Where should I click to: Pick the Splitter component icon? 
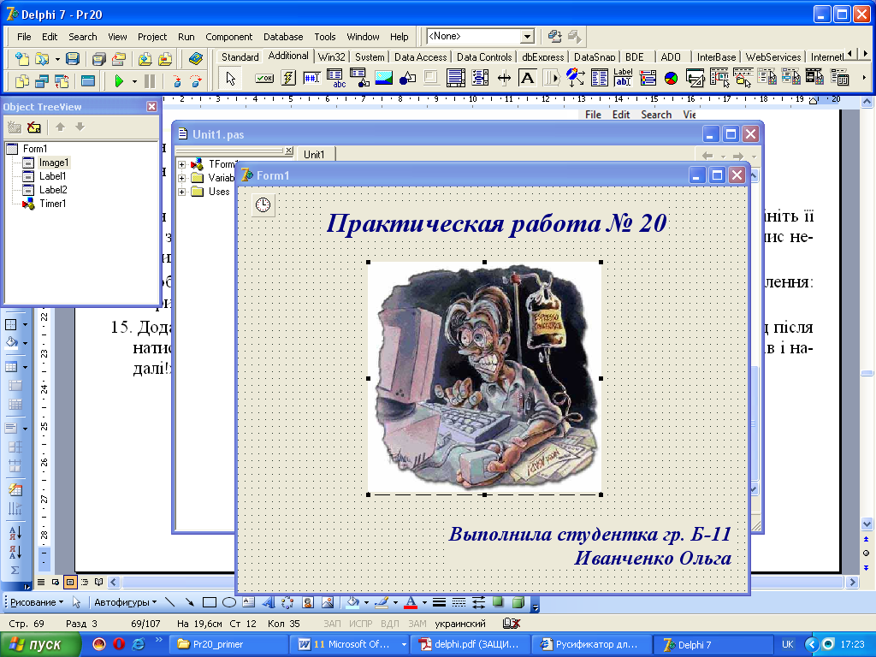coord(504,78)
